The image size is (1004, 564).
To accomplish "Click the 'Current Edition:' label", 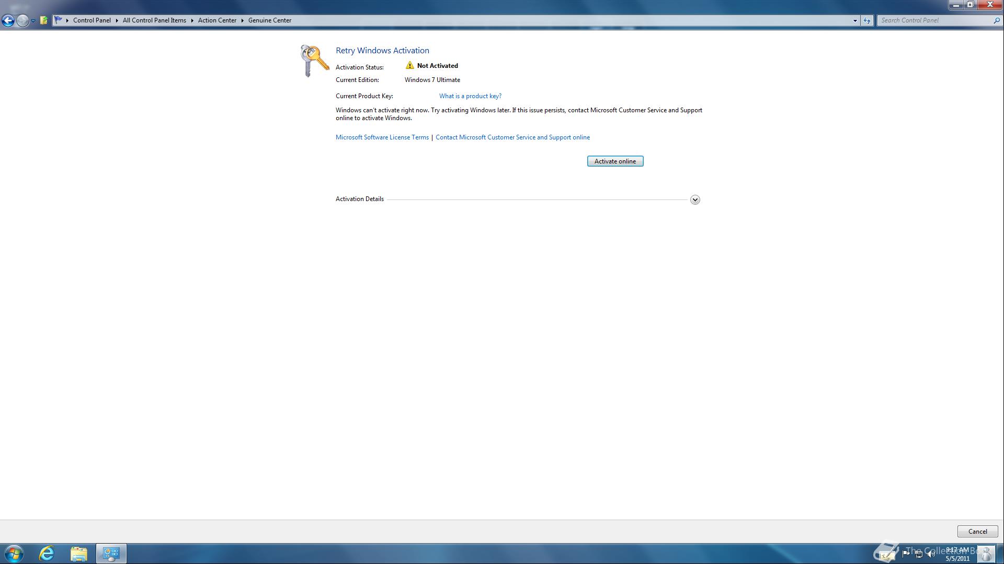I will click(x=357, y=80).
